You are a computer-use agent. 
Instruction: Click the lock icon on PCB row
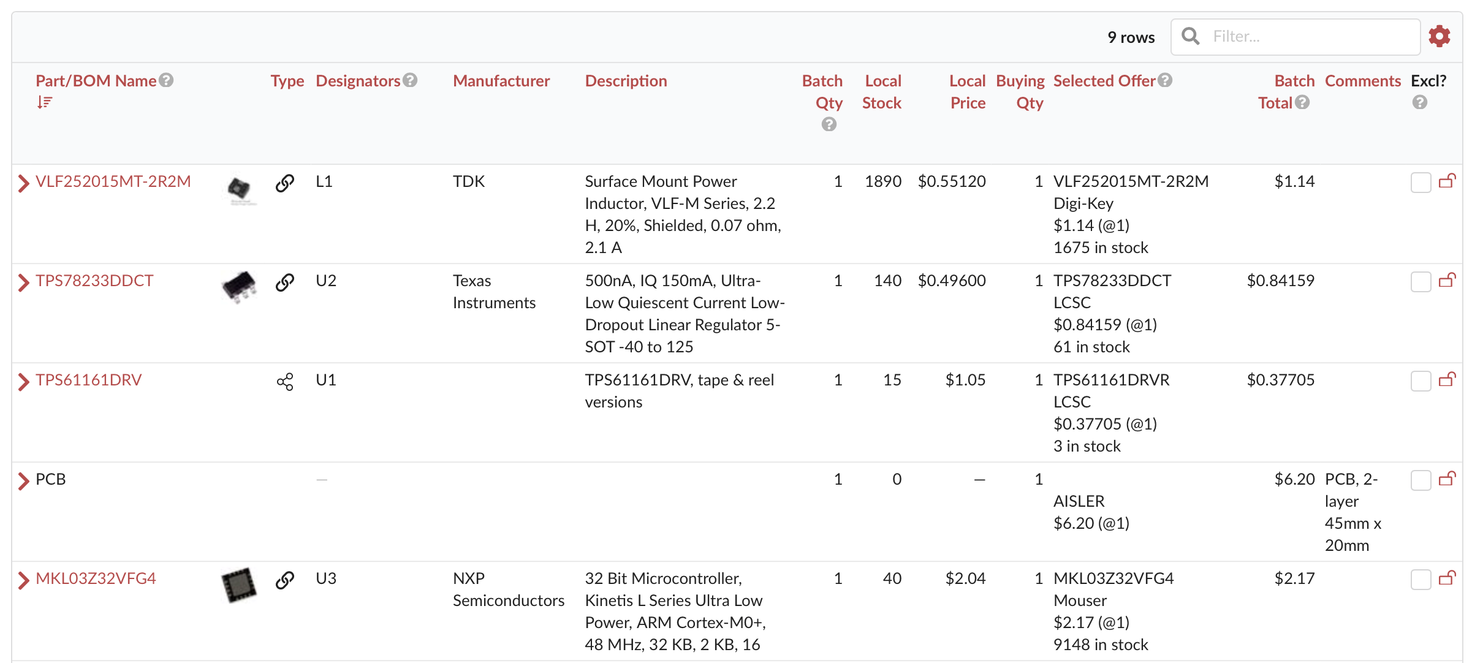(1447, 479)
